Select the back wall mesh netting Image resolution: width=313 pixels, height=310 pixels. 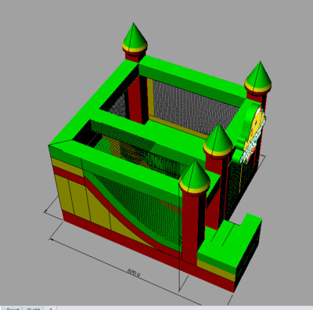coord(194,106)
